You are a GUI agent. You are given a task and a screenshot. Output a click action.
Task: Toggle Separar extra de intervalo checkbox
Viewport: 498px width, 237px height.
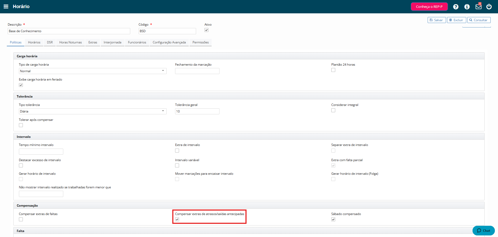pyautogui.click(x=333, y=151)
